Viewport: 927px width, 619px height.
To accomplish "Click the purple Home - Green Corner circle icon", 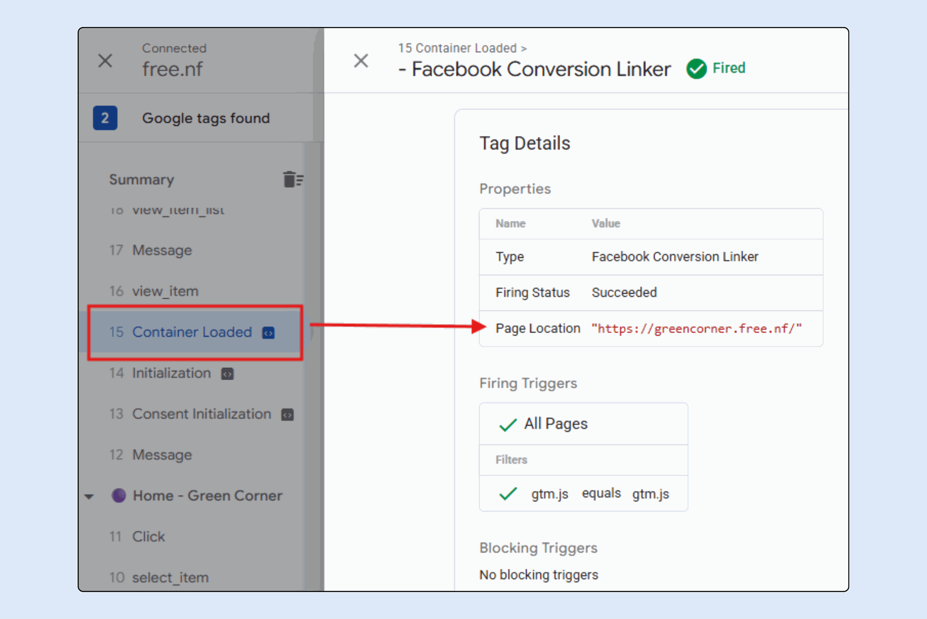I will pos(119,495).
